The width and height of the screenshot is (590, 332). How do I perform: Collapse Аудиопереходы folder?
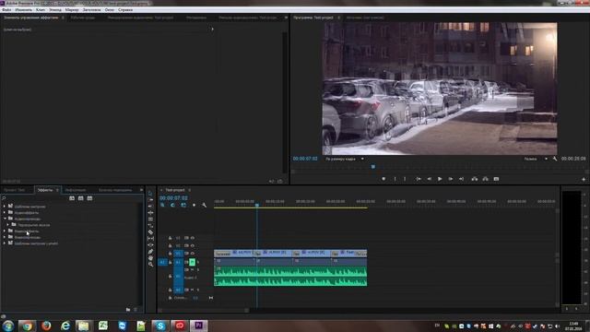(5, 219)
